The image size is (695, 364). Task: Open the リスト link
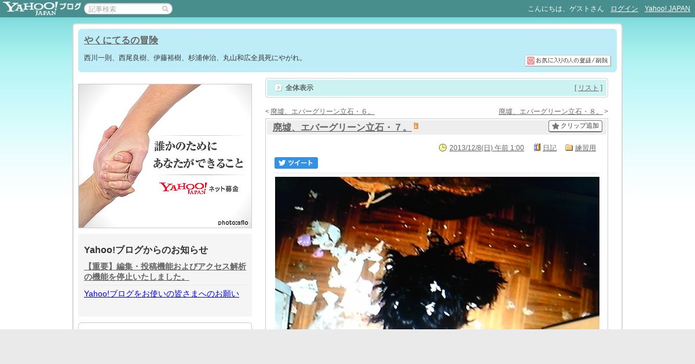588,88
